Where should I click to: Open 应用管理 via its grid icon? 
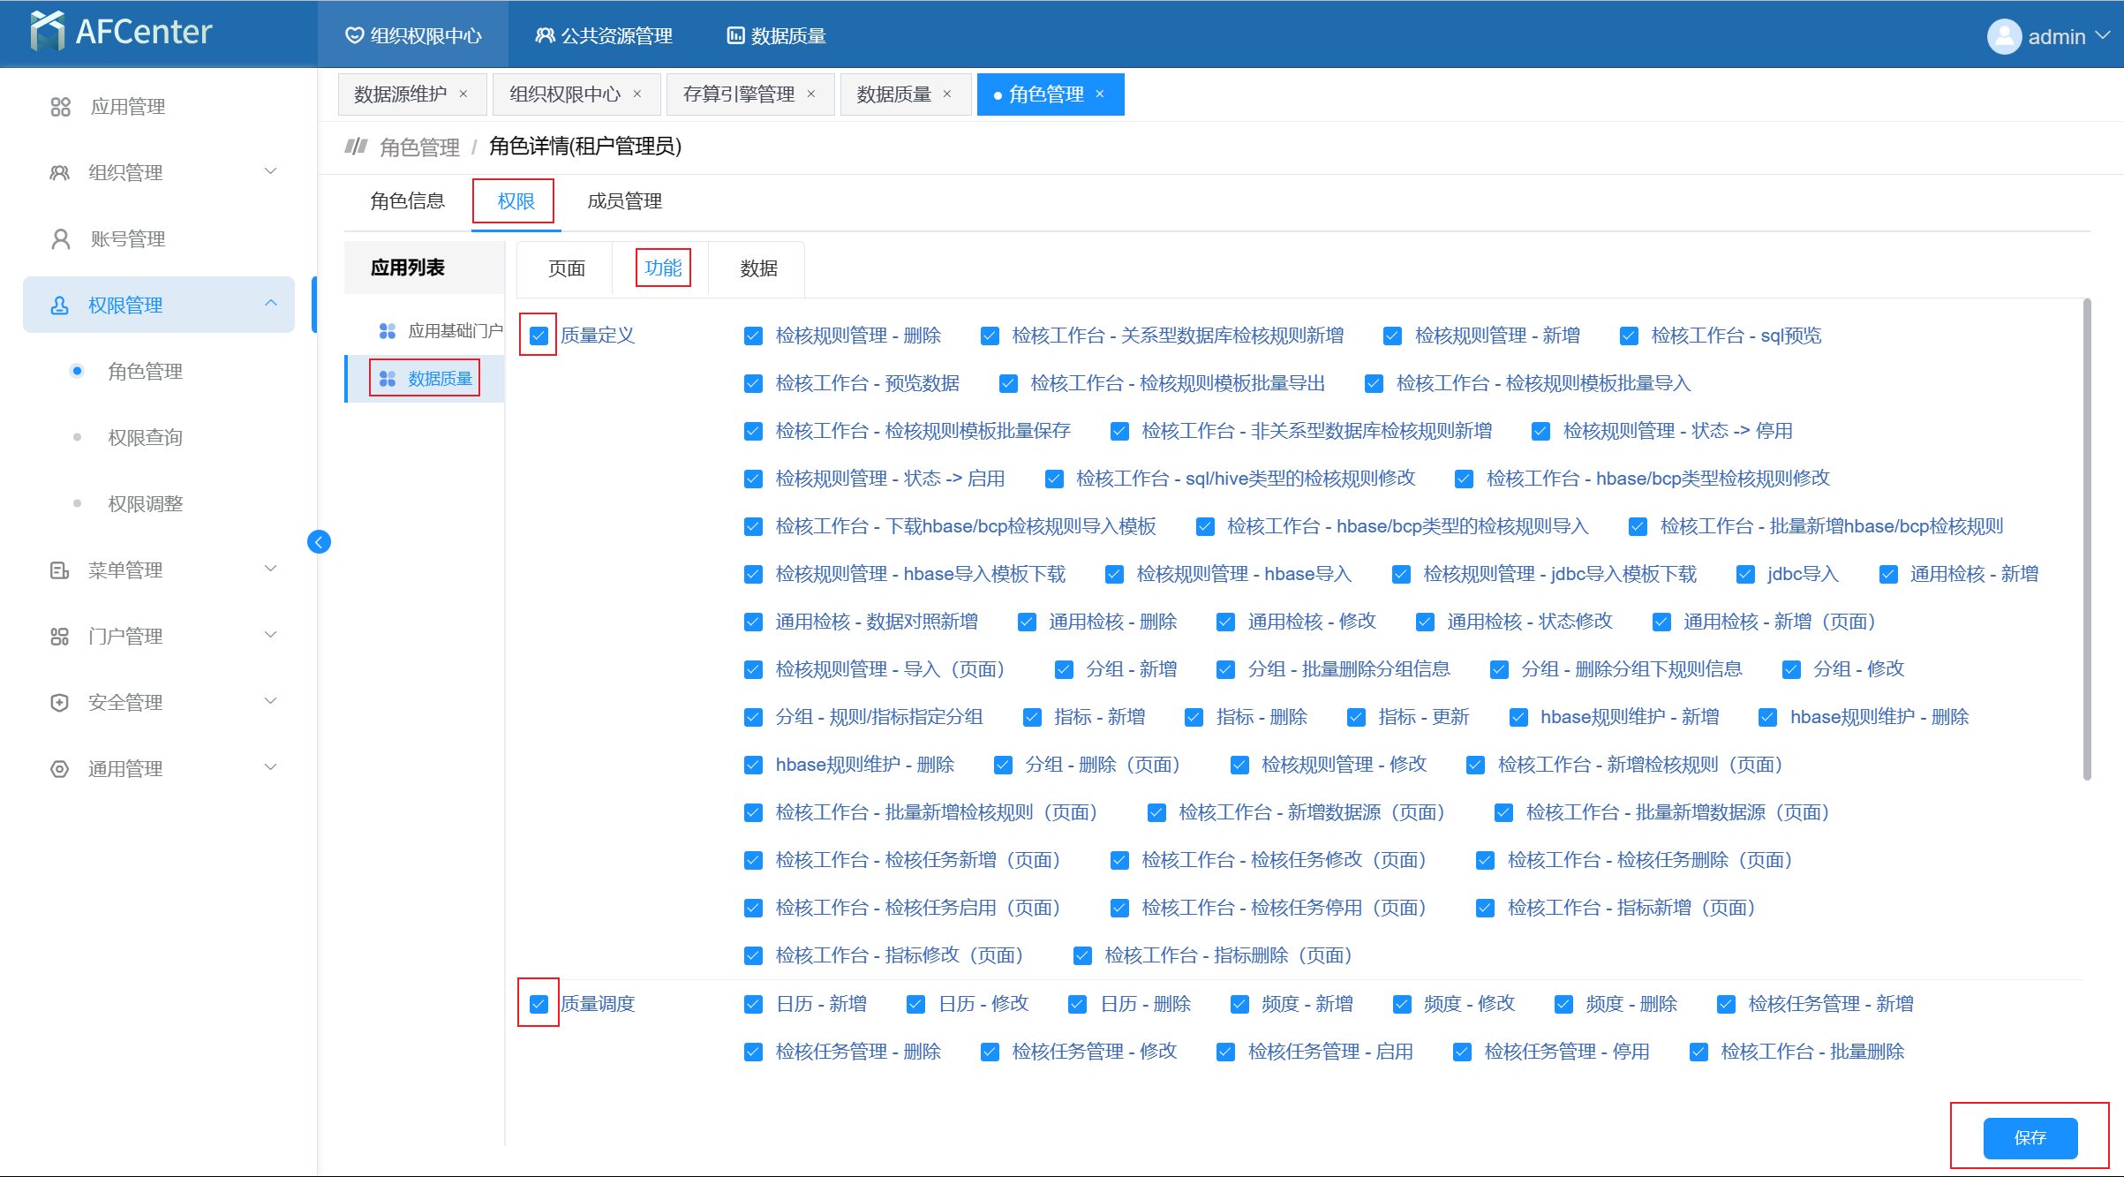pos(60,107)
